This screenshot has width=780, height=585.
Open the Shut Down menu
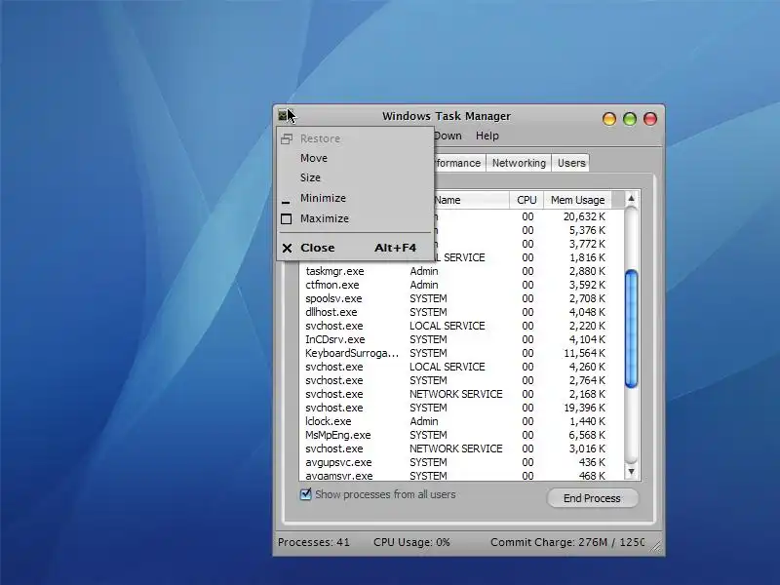tap(448, 136)
